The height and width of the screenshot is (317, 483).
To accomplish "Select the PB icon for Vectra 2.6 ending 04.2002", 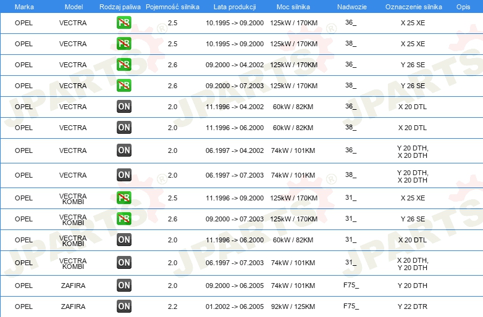I will 124,64.
